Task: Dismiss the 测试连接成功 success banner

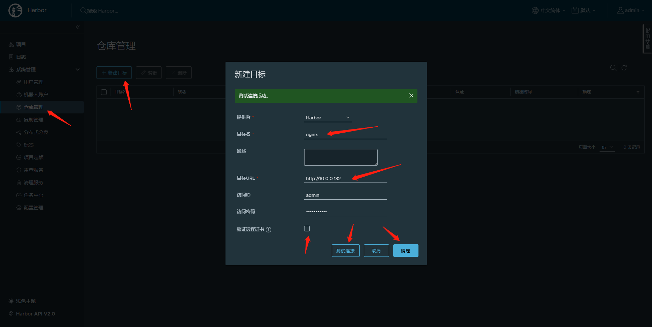Action: coord(411,96)
